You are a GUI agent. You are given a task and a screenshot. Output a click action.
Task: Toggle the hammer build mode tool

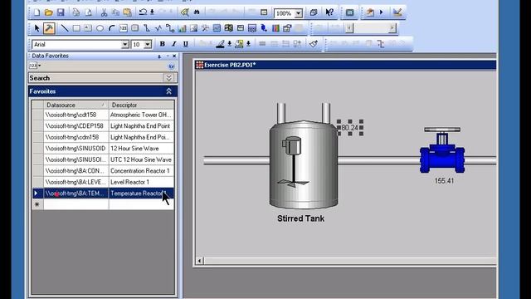point(49,28)
